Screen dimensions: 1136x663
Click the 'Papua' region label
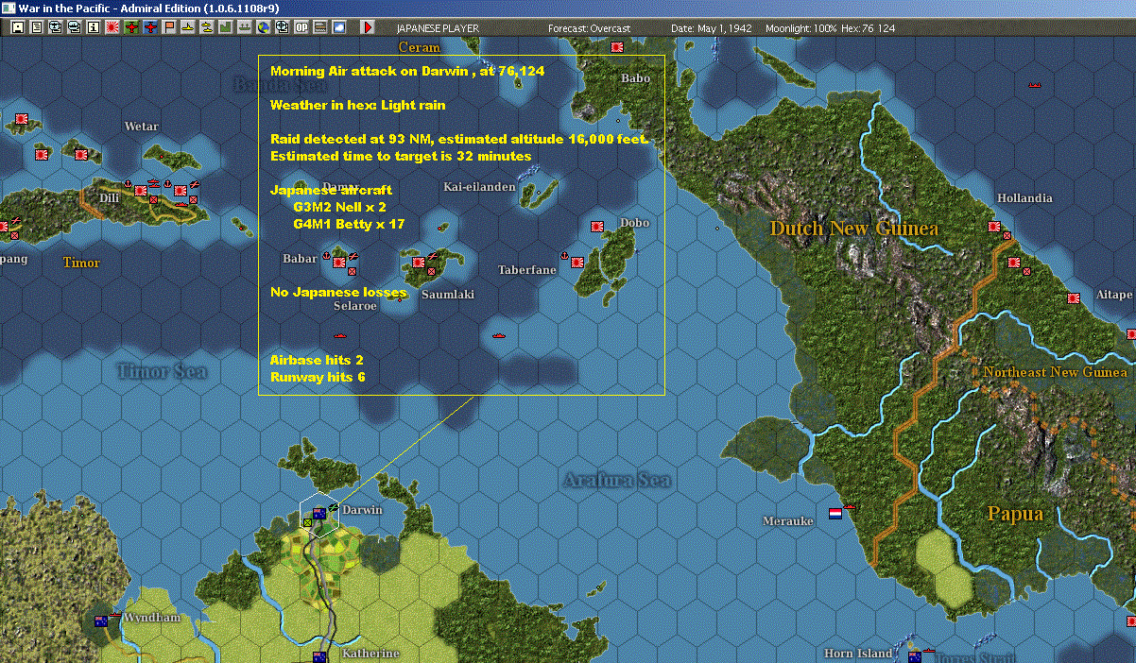(x=1015, y=514)
